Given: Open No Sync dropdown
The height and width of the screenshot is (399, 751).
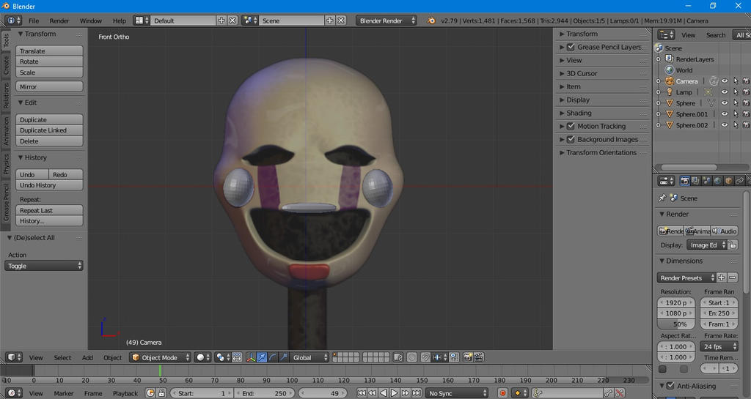Looking at the screenshot, I should 457,393.
